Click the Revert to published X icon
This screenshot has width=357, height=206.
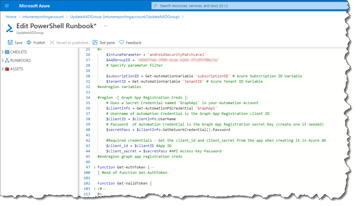point(52,42)
